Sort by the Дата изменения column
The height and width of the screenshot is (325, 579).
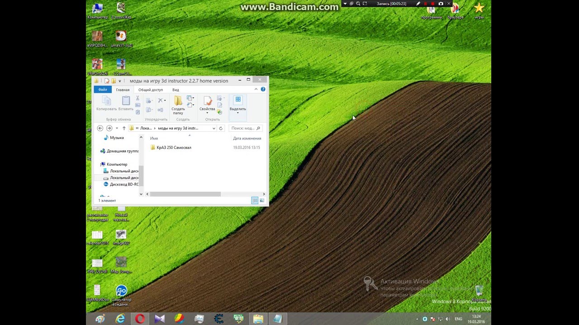(247, 138)
